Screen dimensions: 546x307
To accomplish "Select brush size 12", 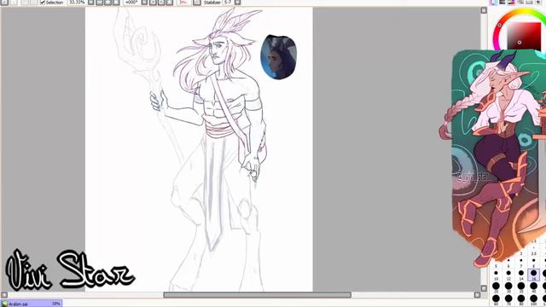I will [508, 275].
